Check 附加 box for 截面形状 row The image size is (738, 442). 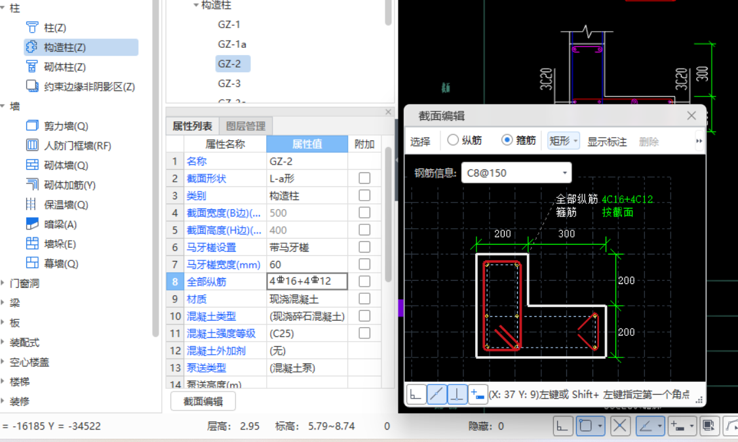pyautogui.click(x=364, y=178)
